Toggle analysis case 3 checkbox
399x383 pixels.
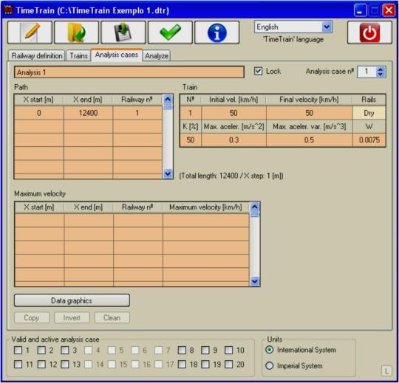64,351
